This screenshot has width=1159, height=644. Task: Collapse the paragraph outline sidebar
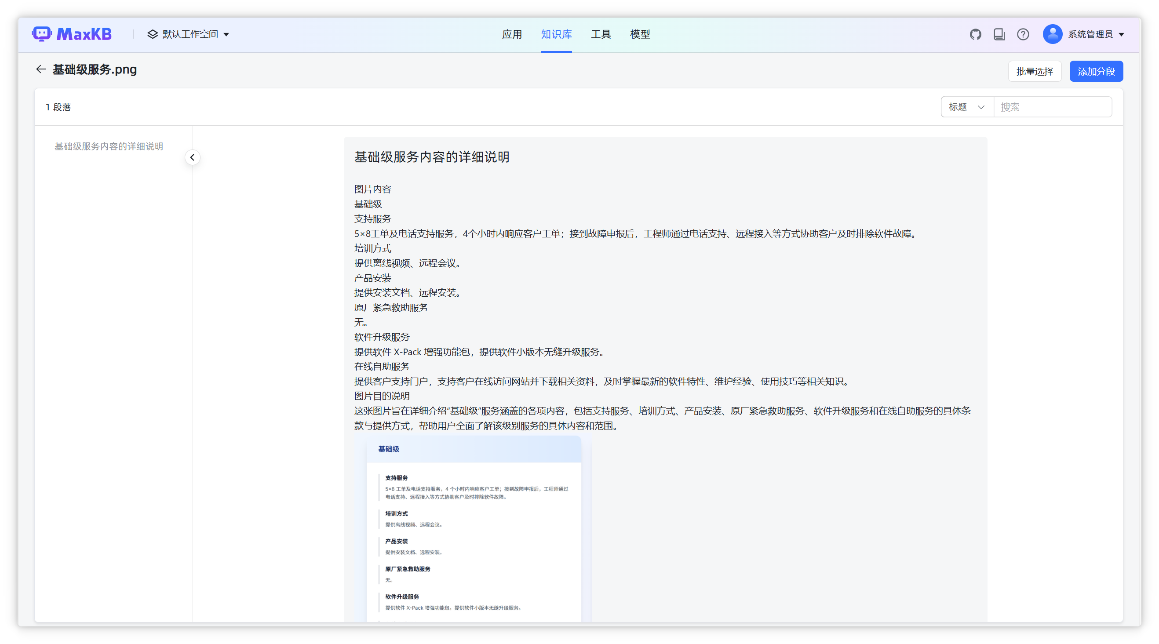[193, 157]
